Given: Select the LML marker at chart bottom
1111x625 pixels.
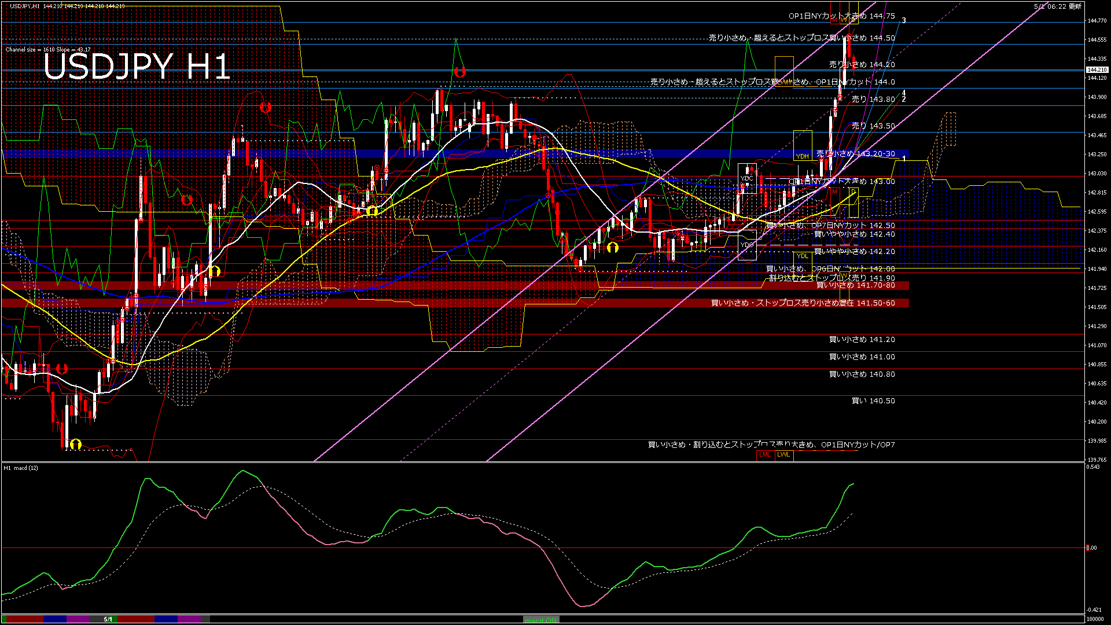Looking at the screenshot, I should 765,455.
